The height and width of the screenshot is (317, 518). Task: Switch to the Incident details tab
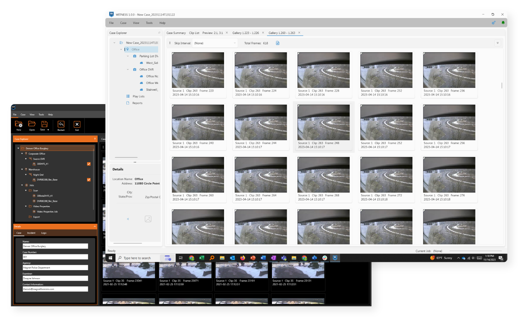point(31,233)
